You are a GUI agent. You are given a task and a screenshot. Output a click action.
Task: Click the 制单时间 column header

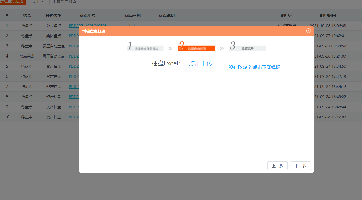tap(328, 15)
